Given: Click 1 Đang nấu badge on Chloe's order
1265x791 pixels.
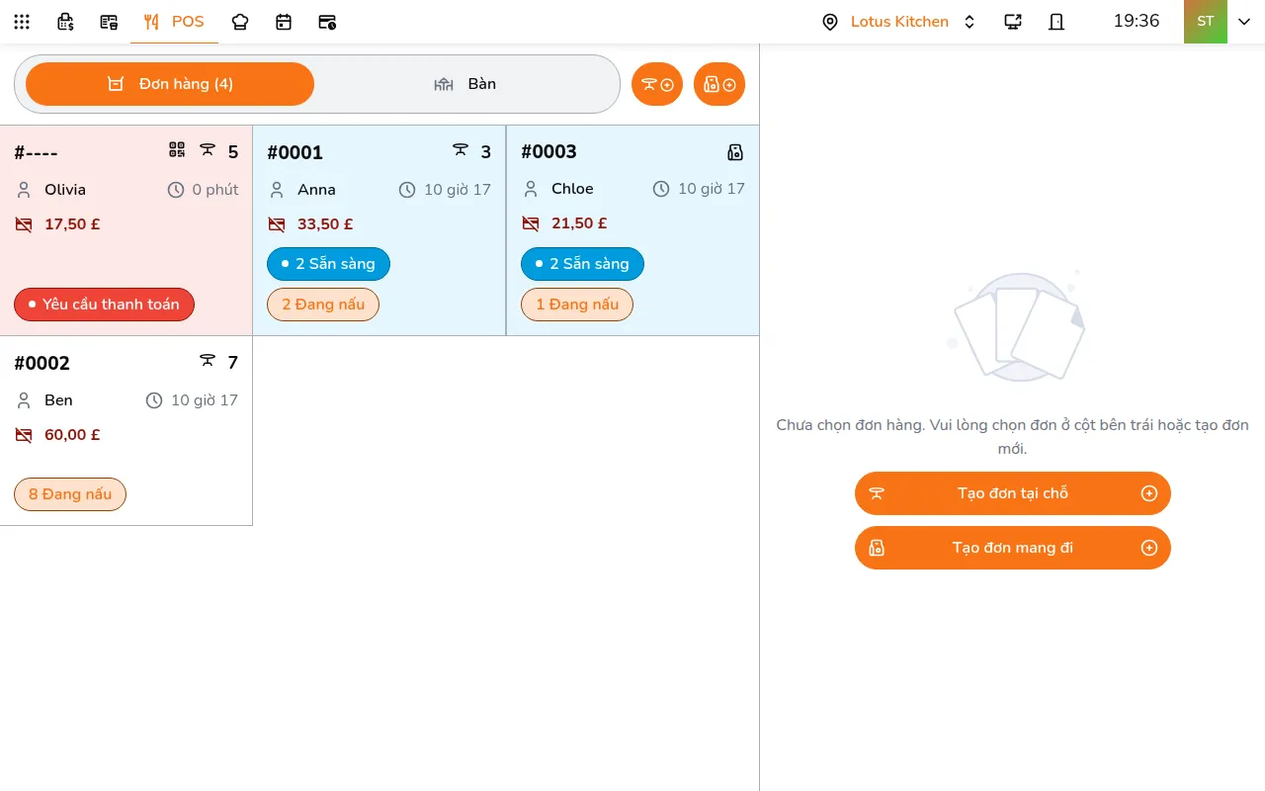Looking at the screenshot, I should coord(577,305).
